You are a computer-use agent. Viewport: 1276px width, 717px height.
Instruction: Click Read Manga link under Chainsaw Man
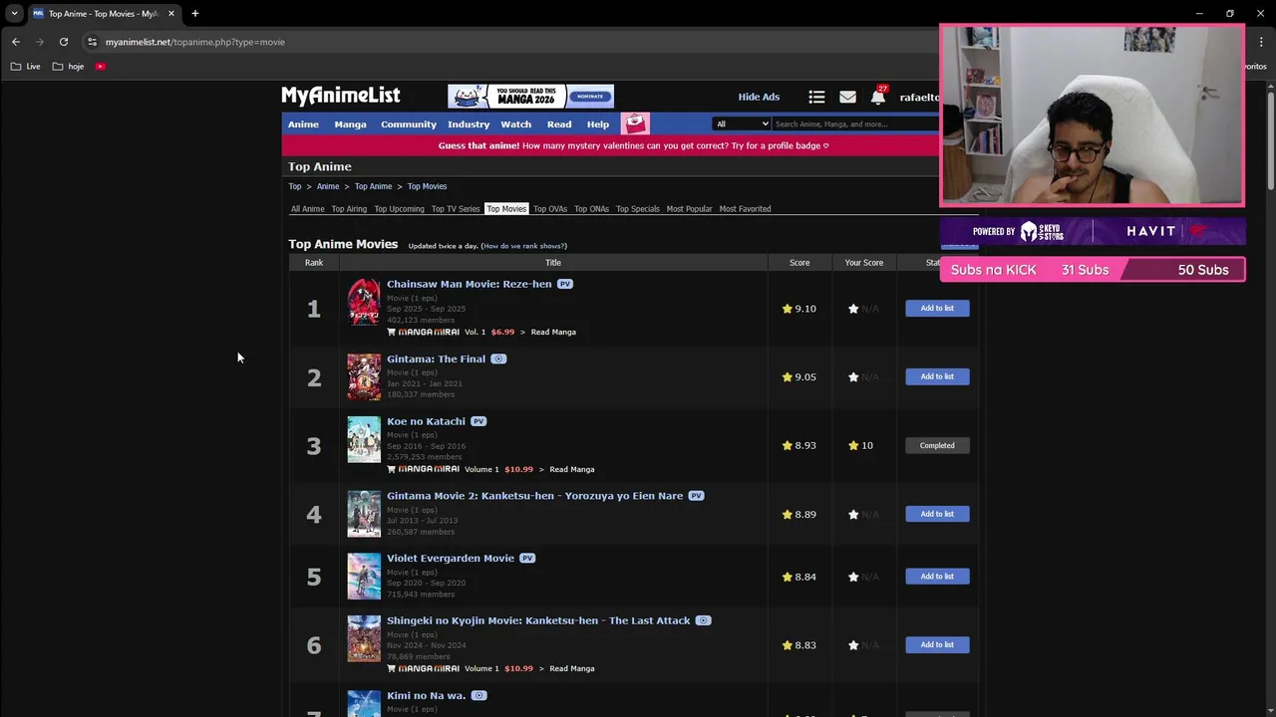tap(553, 332)
